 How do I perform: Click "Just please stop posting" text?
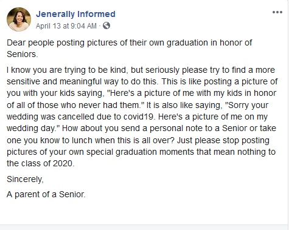click(223, 140)
